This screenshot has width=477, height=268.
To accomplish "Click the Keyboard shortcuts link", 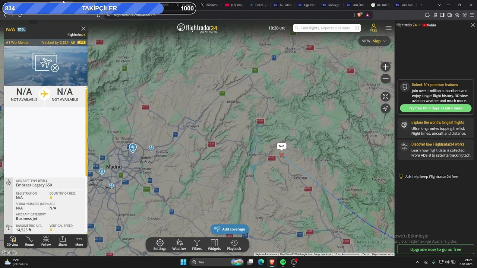I will point(266,254).
